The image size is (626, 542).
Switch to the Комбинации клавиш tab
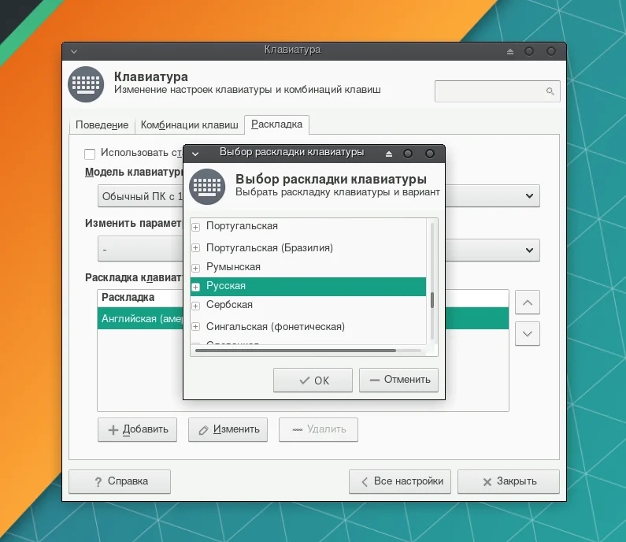[189, 125]
